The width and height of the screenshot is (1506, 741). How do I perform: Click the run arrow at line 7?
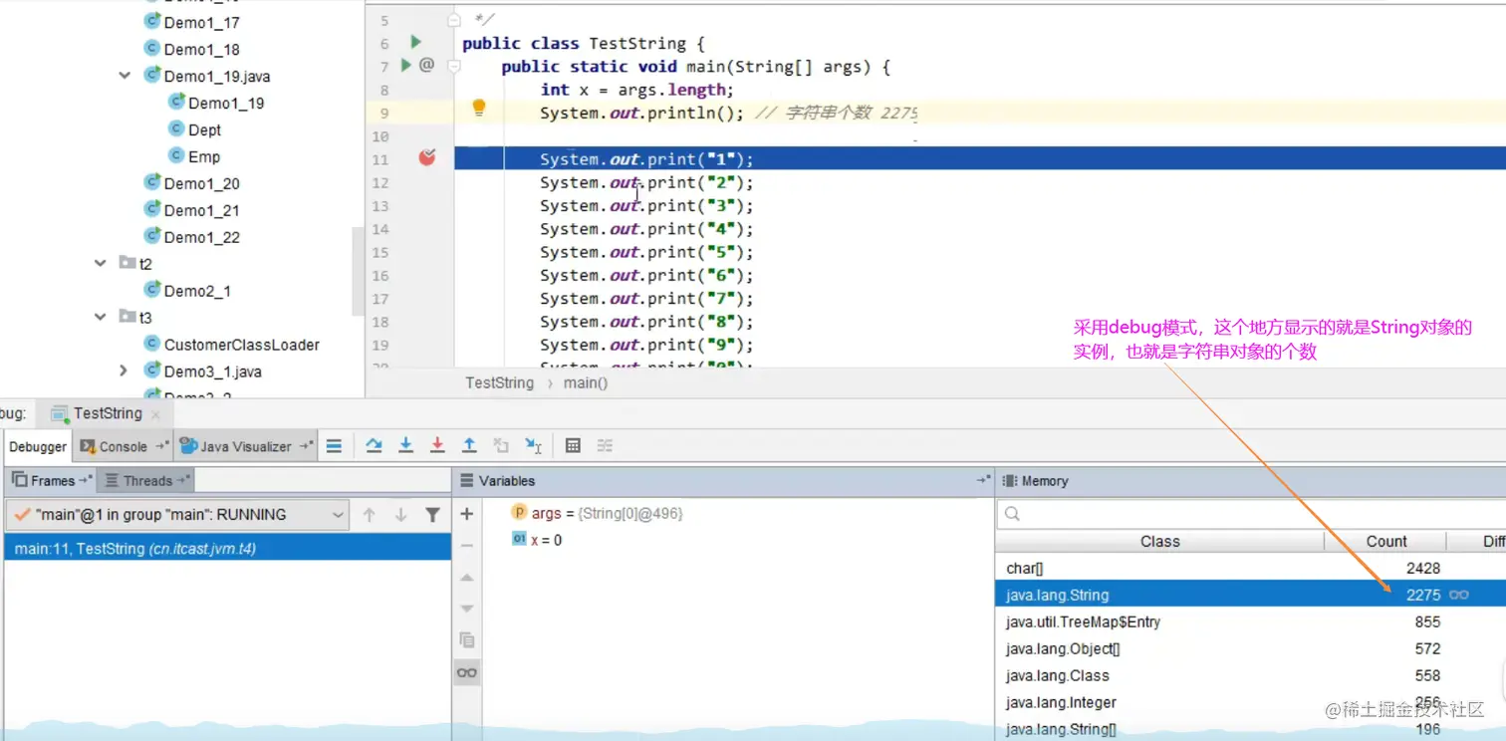(x=405, y=65)
